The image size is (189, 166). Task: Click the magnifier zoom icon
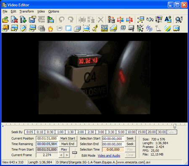tap(179, 19)
